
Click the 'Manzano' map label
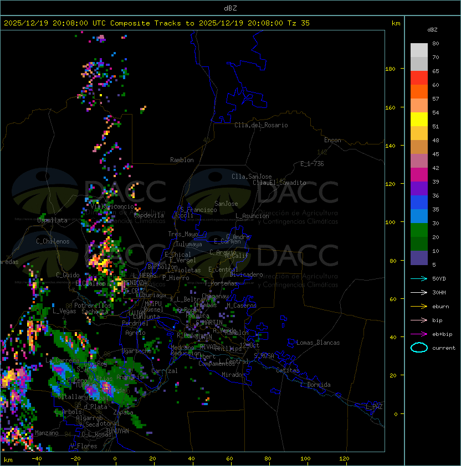click(47, 433)
